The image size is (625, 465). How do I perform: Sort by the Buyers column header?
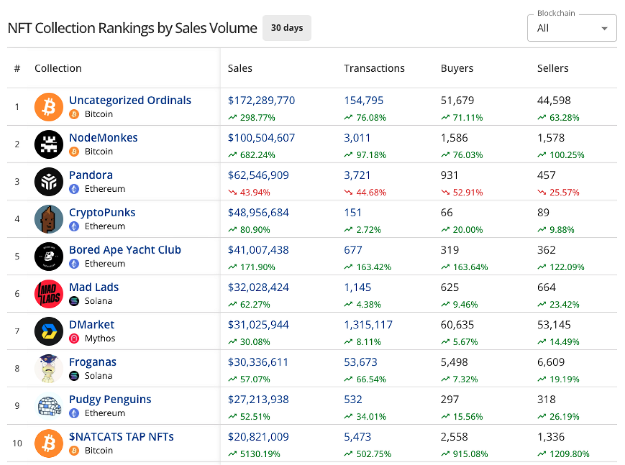[x=457, y=68]
